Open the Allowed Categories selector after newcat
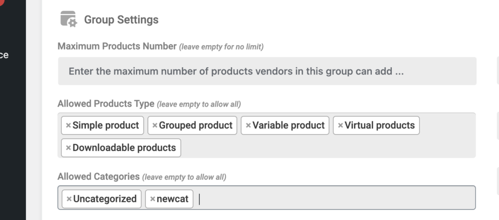 (x=334, y=199)
